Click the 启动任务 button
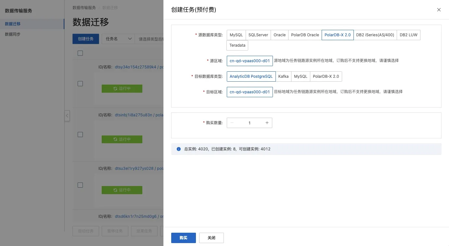Viewport: 449px width, 246px height. pyautogui.click(x=86, y=231)
